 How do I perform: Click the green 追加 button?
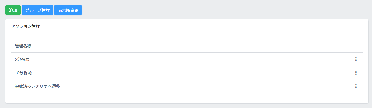(x=13, y=10)
